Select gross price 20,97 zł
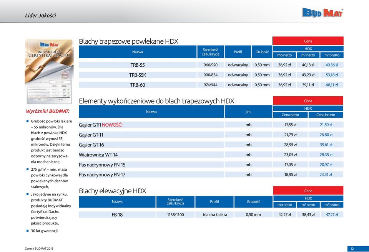This screenshot has height=252, width=369. [x=326, y=165]
